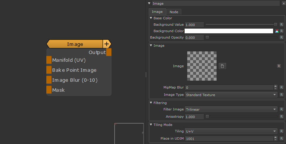Screen dimensions: 286x144
Task: Select the Image tab
Action: tap(157, 12)
